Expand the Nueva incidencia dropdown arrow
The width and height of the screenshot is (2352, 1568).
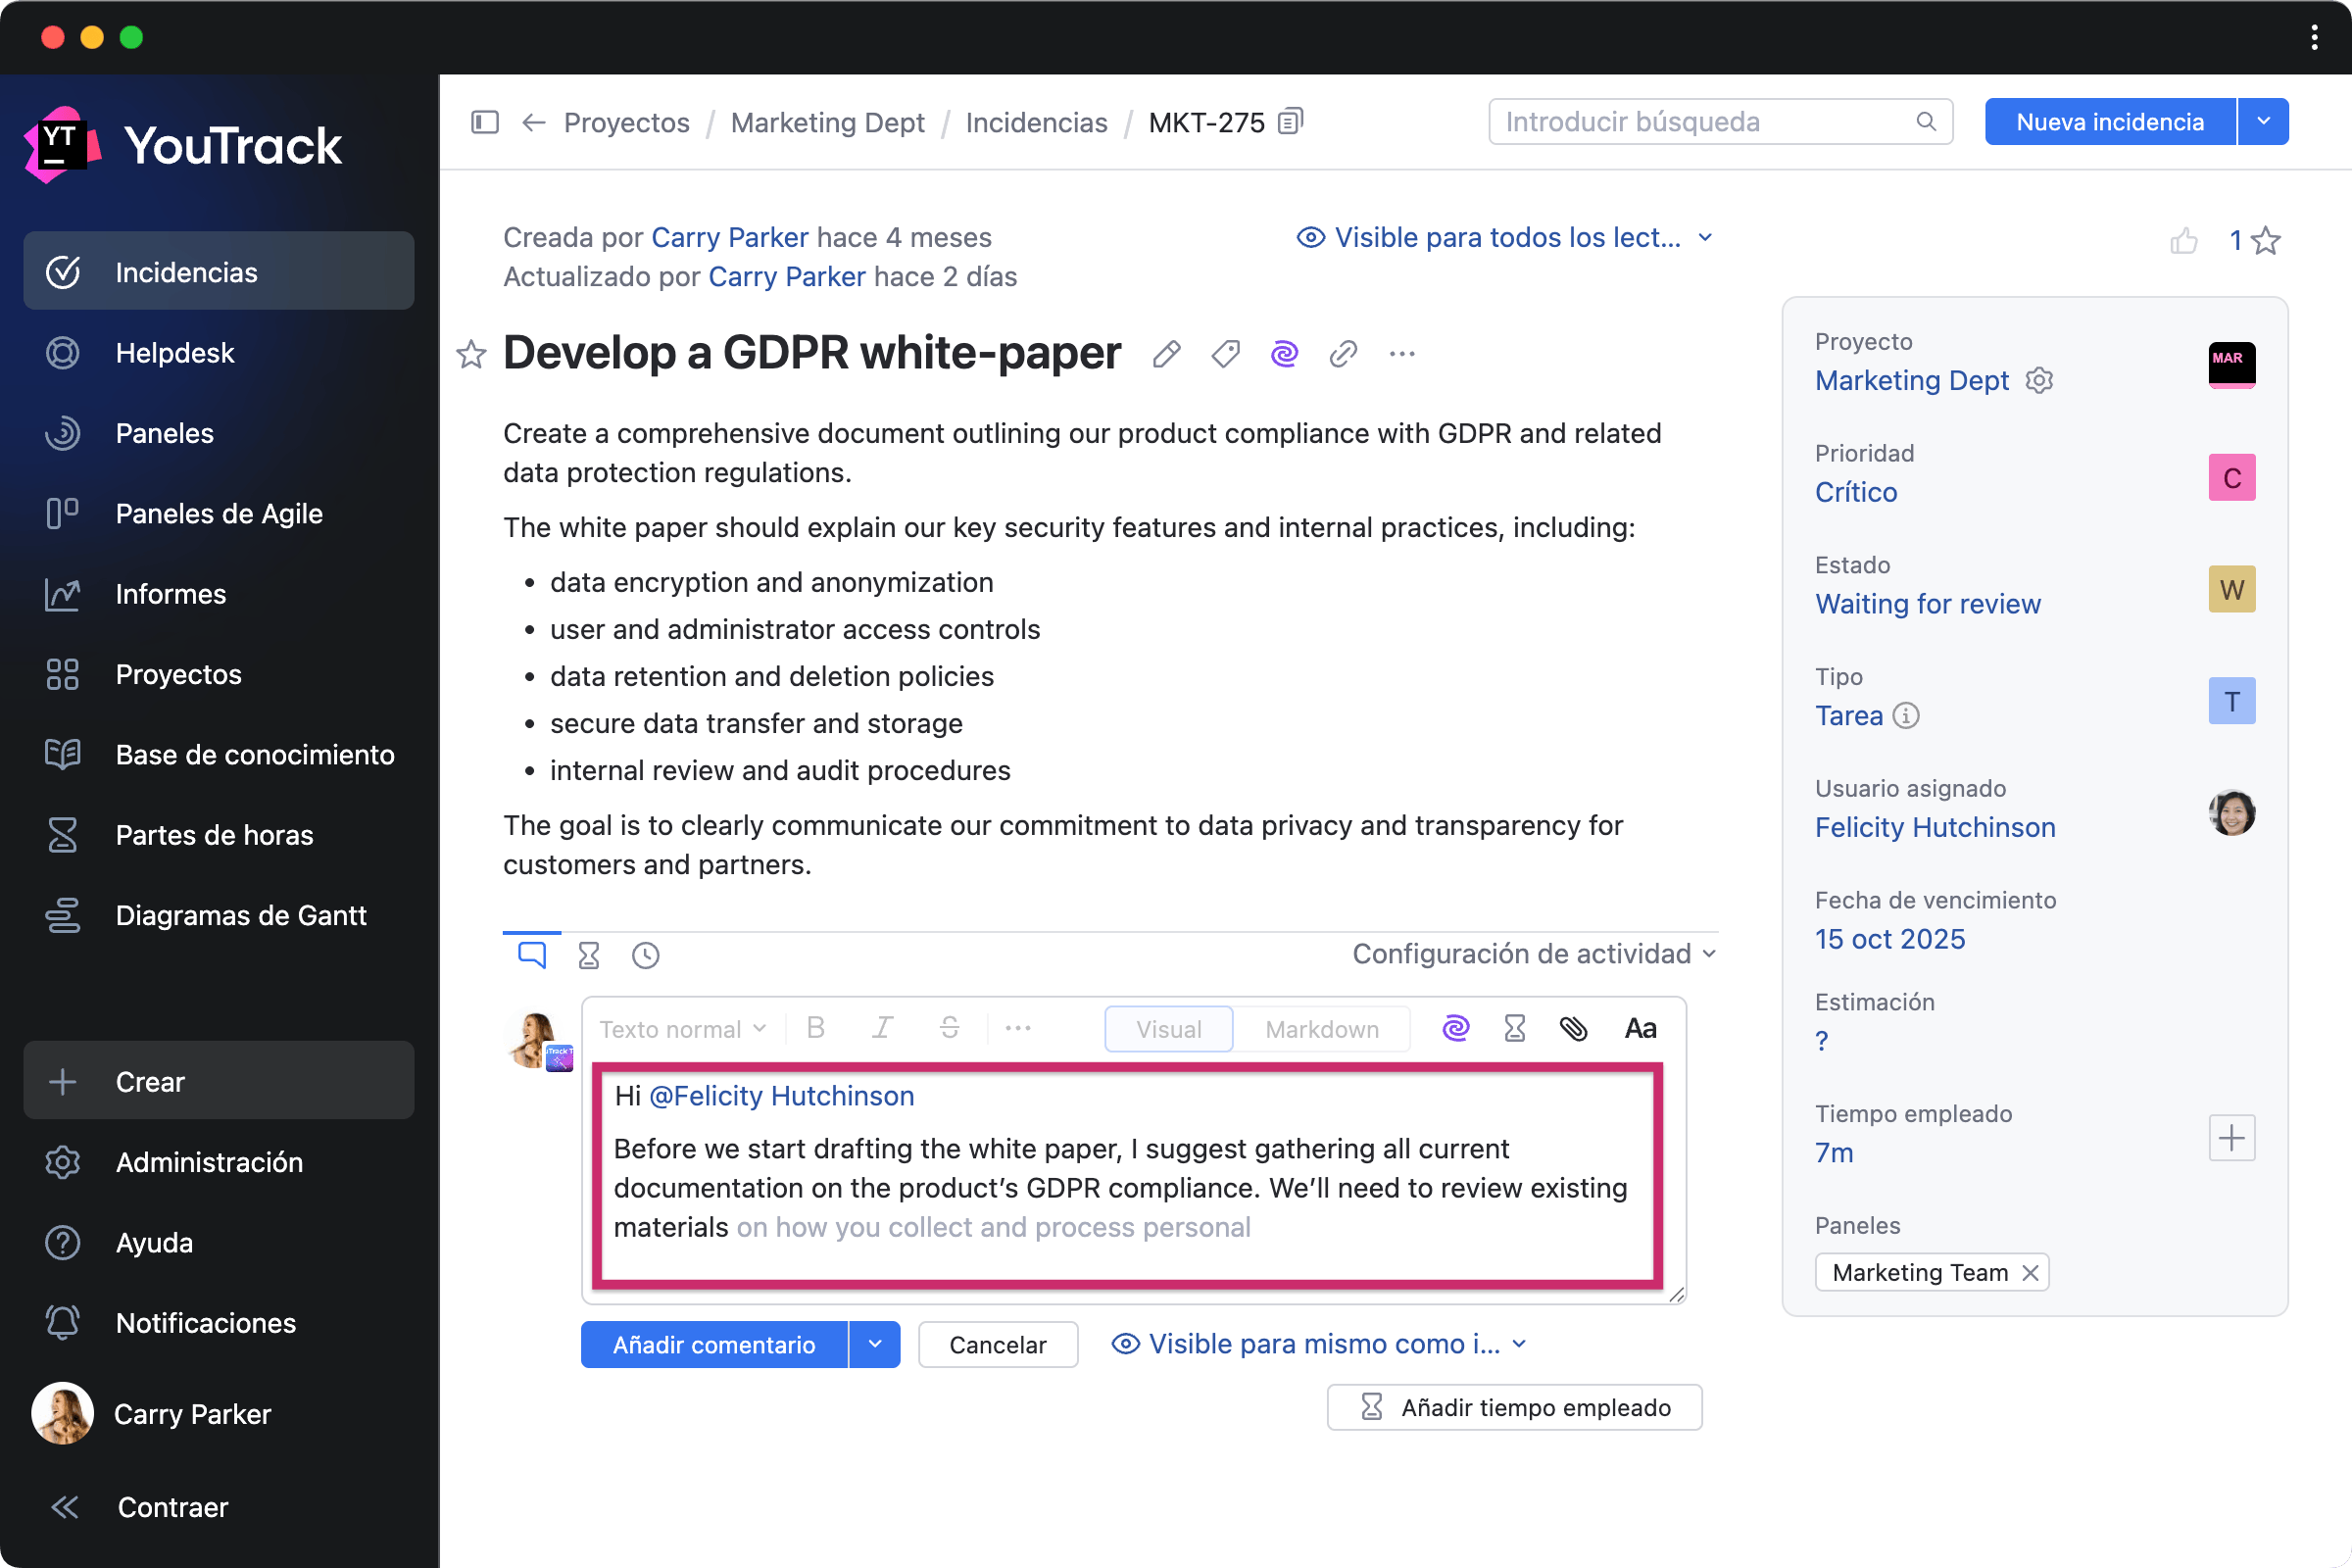pos(2263,122)
